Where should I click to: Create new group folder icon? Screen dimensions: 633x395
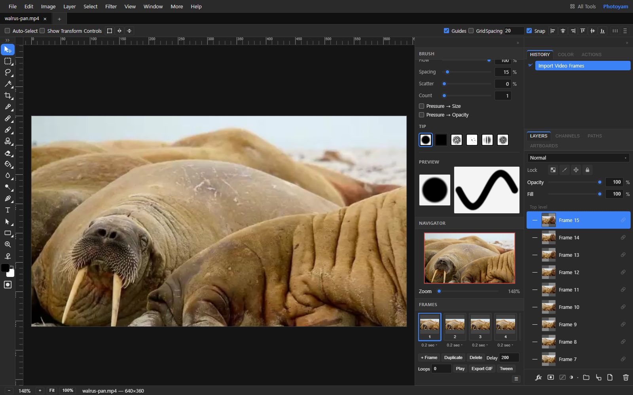(586, 377)
